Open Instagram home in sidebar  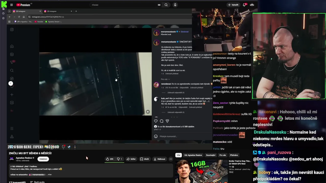(12, 46)
